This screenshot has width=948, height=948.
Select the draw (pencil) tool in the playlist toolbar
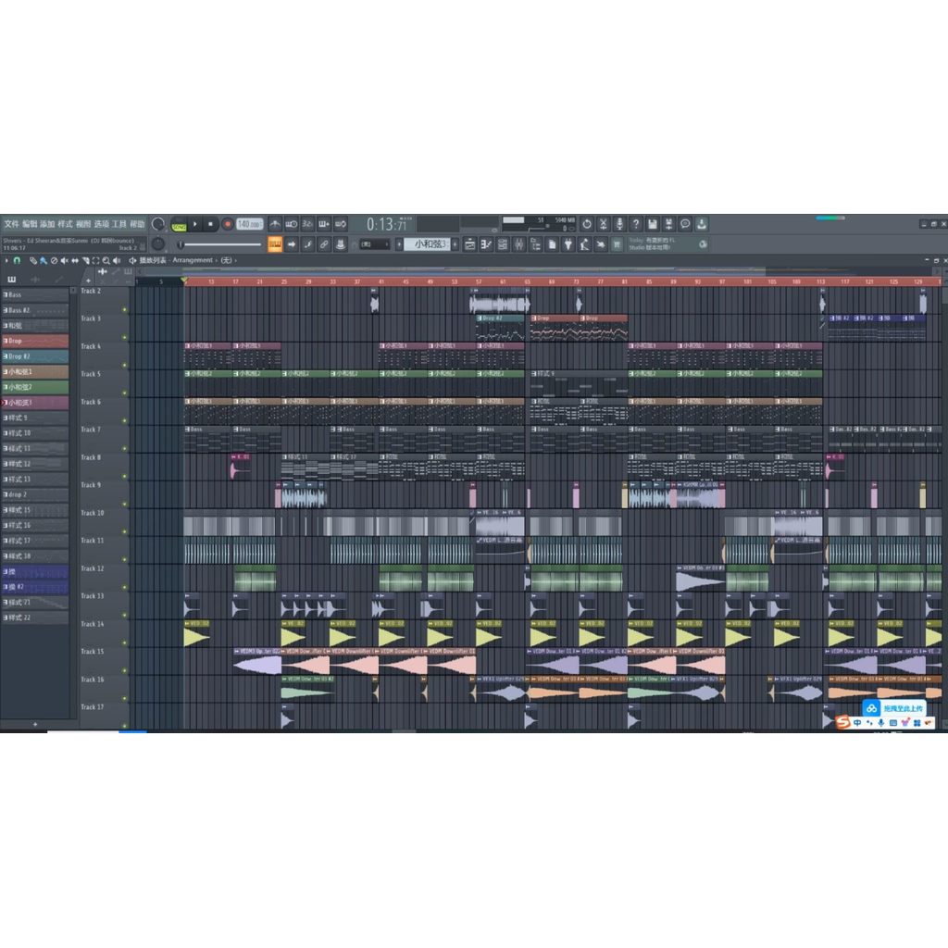tap(32, 261)
